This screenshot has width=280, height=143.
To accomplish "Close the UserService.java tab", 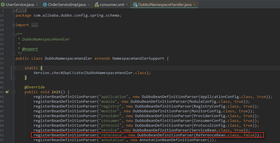I will 37,5.
